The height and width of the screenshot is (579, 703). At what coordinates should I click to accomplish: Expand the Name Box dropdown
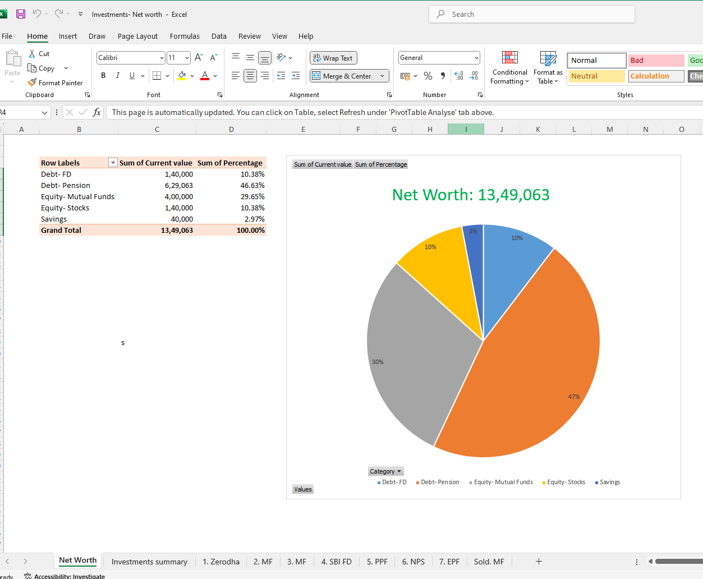coord(44,113)
